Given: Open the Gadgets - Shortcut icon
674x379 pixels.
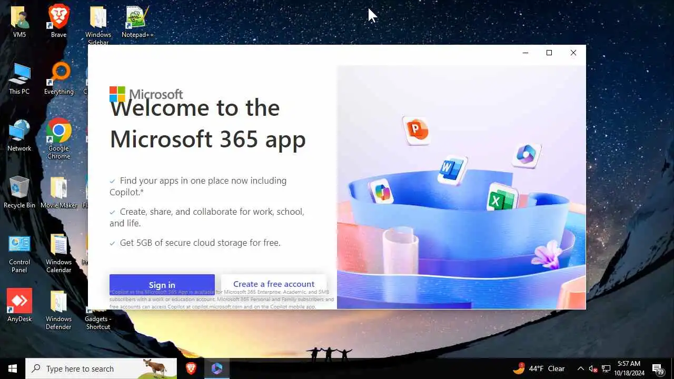Looking at the screenshot, I should [98, 318].
